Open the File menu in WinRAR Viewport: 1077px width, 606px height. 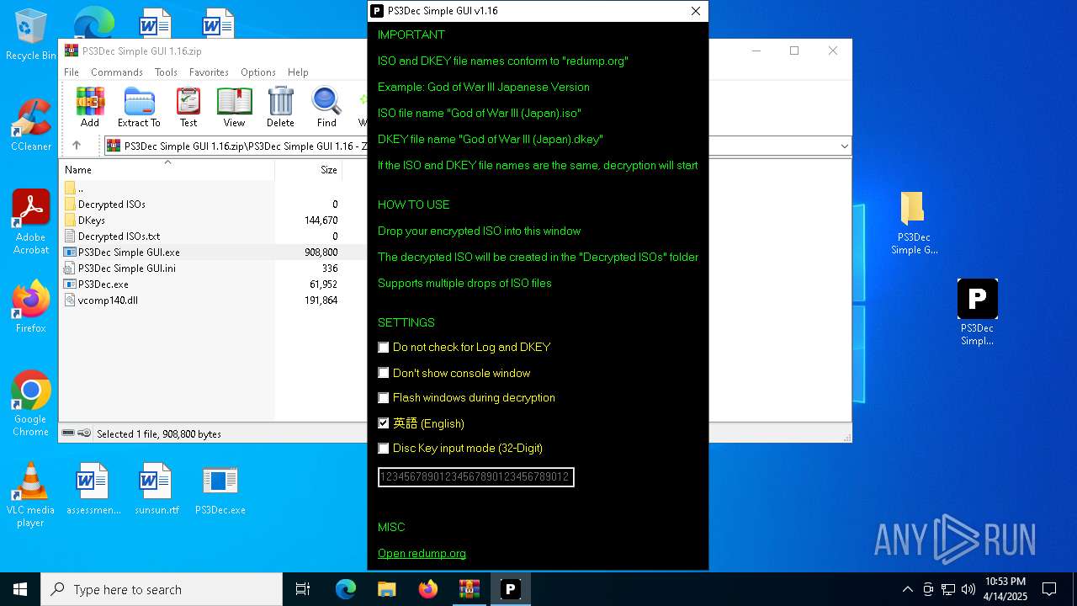click(x=72, y=72)
